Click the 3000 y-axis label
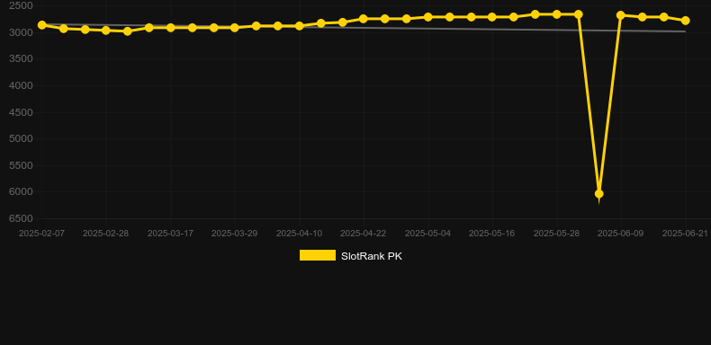This screenshot has width=711, height=345. click(x=21, y=32)
